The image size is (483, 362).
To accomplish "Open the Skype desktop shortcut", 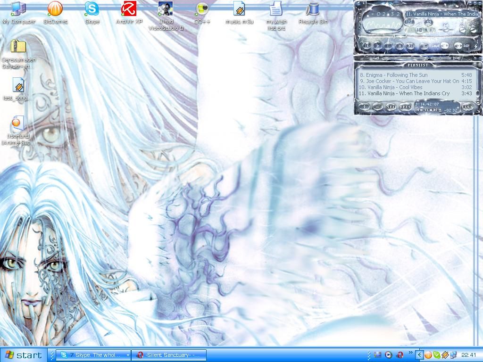I will [92, 13].
